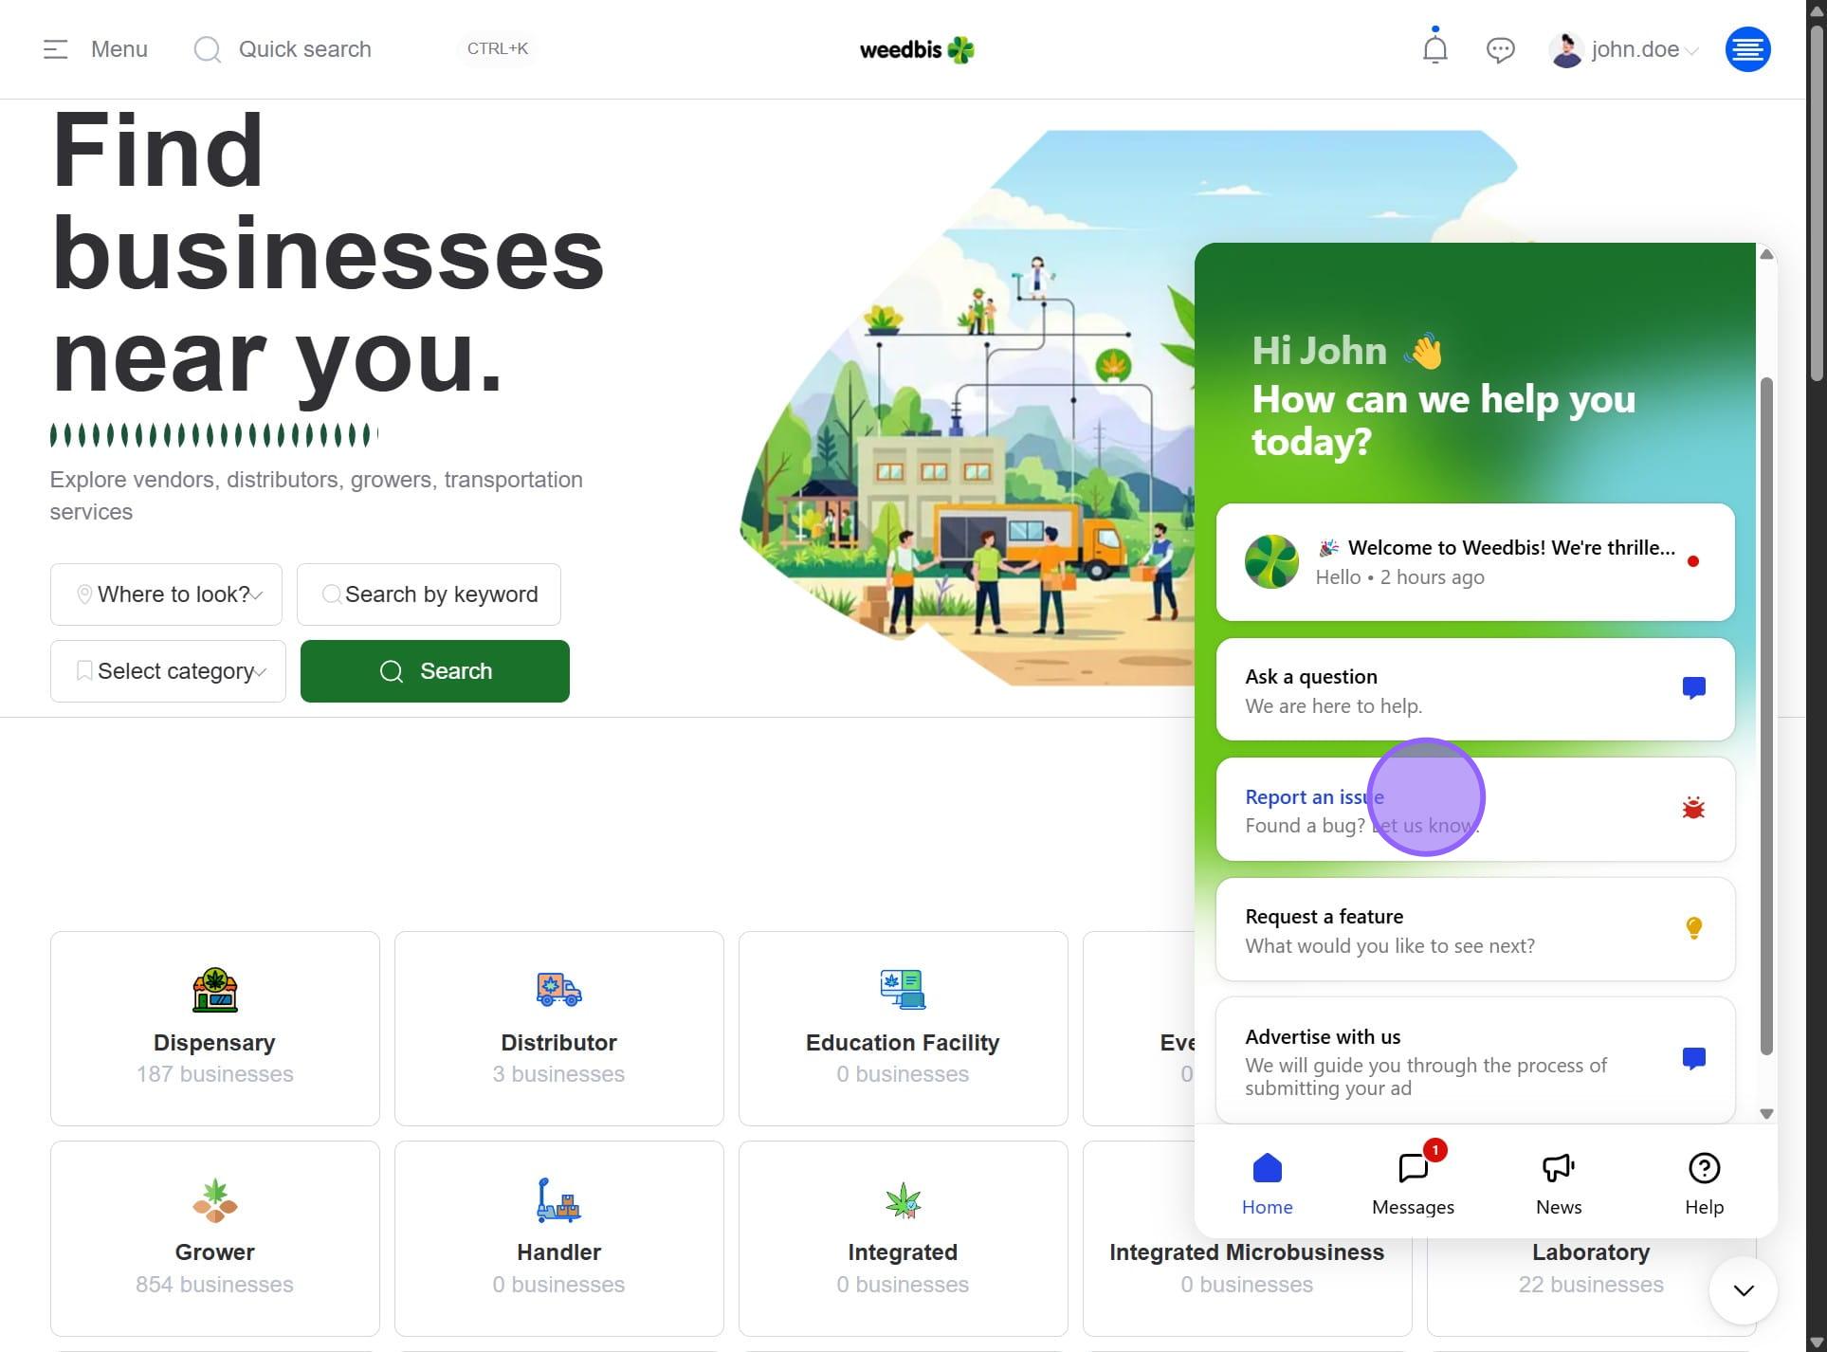
Task: Select the Distributor truck icon
Action: coord(558,990)
